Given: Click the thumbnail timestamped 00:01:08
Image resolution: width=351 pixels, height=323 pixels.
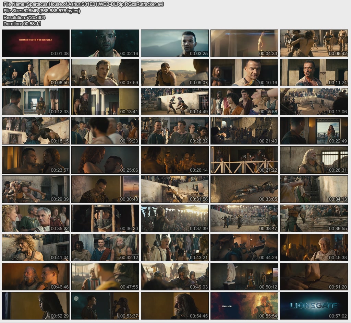Looking at the screenshot, I should pyautogui.click(x=36, y=43).
